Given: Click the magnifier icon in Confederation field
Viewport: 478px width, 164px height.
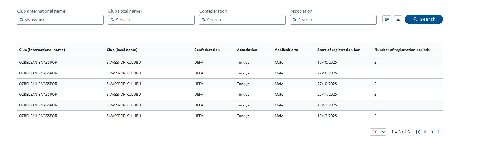Looking at the screenshot, I should 203,20.
